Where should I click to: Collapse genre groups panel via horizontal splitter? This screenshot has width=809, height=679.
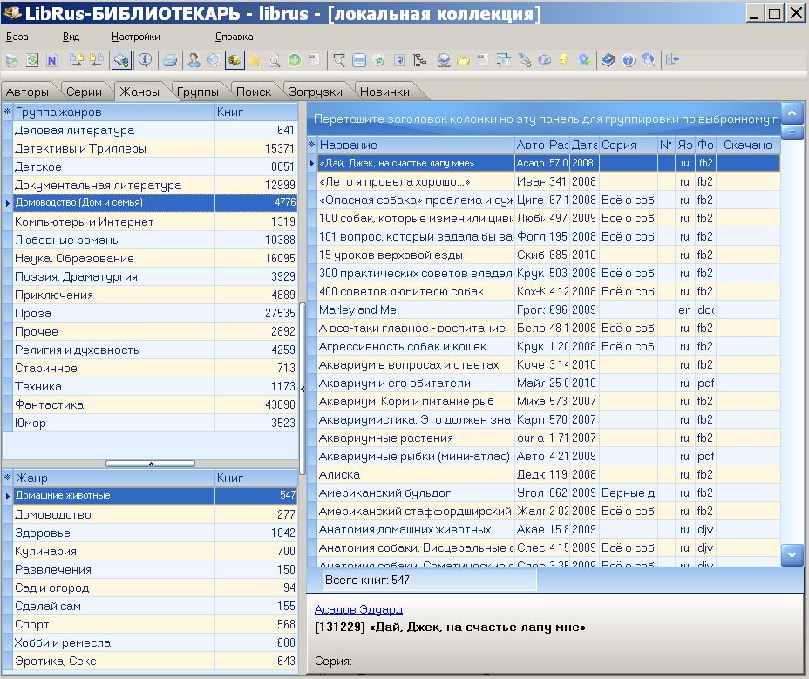tap(150, 464)
